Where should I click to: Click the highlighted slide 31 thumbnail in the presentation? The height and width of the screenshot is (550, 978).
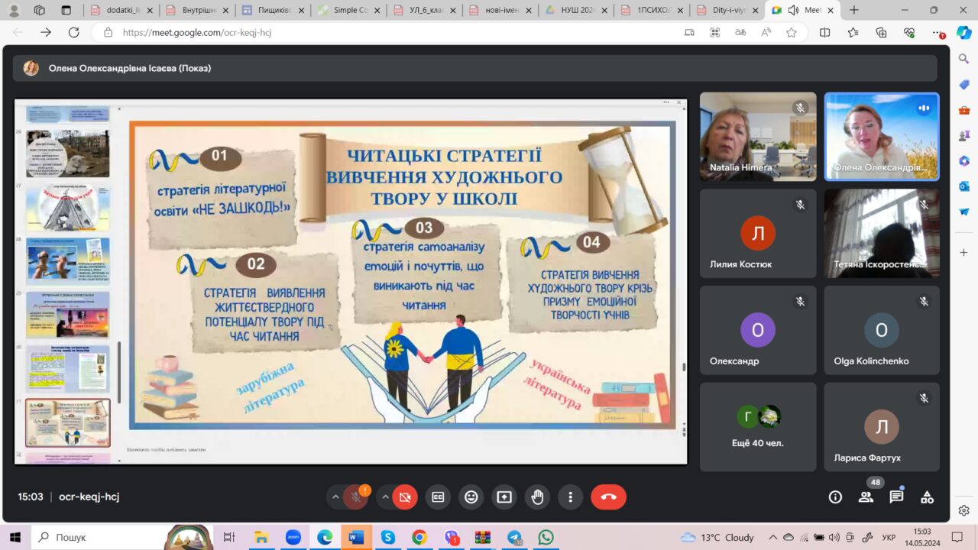point(68,422)
